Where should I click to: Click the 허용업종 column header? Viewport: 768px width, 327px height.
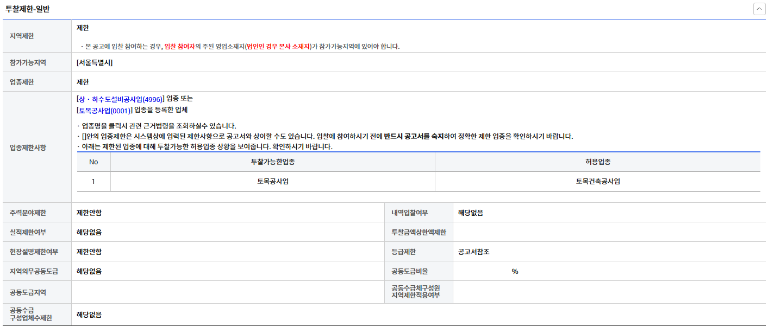tap(598, 162)
